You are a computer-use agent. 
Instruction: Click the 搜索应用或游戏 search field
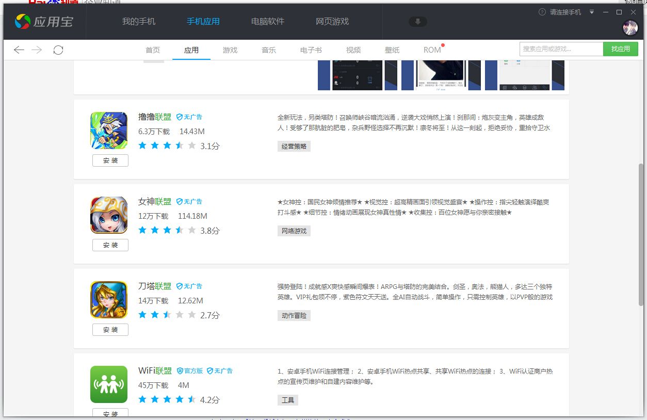tap(561, 49)
